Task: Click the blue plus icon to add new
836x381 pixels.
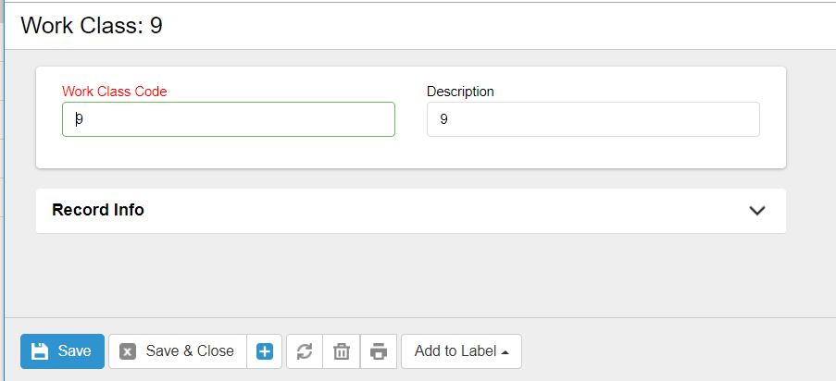Action: coord(265,351)
